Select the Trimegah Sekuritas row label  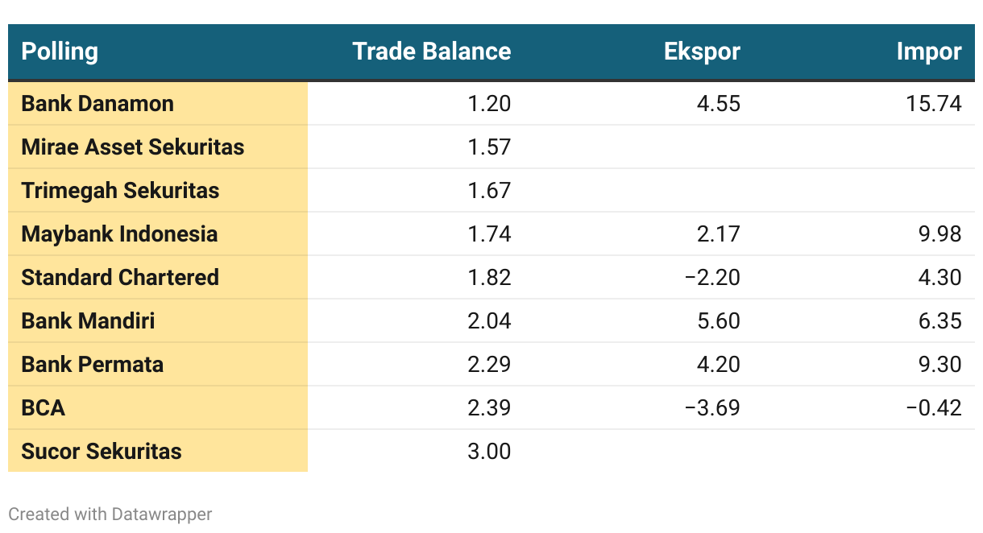(x=120, y=191)
